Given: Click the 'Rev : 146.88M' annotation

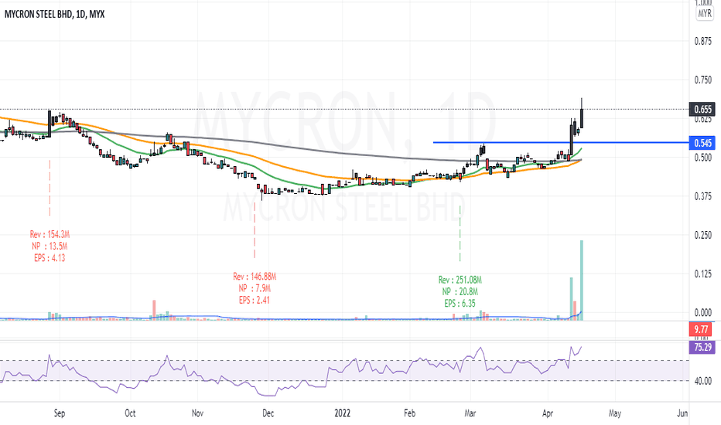Looking at the screenshot, I should click(x=255, y=277).
